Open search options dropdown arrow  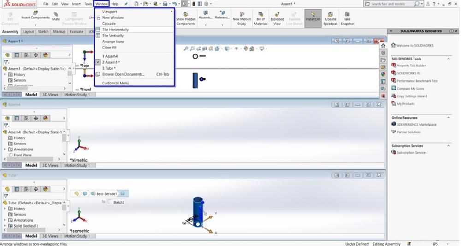pos(422,4)
